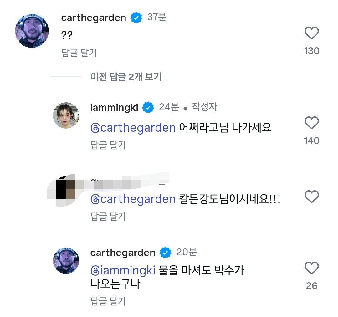Click @iammingki mention in carthegarden's reply
This screenshot has height=317, width=338.
123,270
